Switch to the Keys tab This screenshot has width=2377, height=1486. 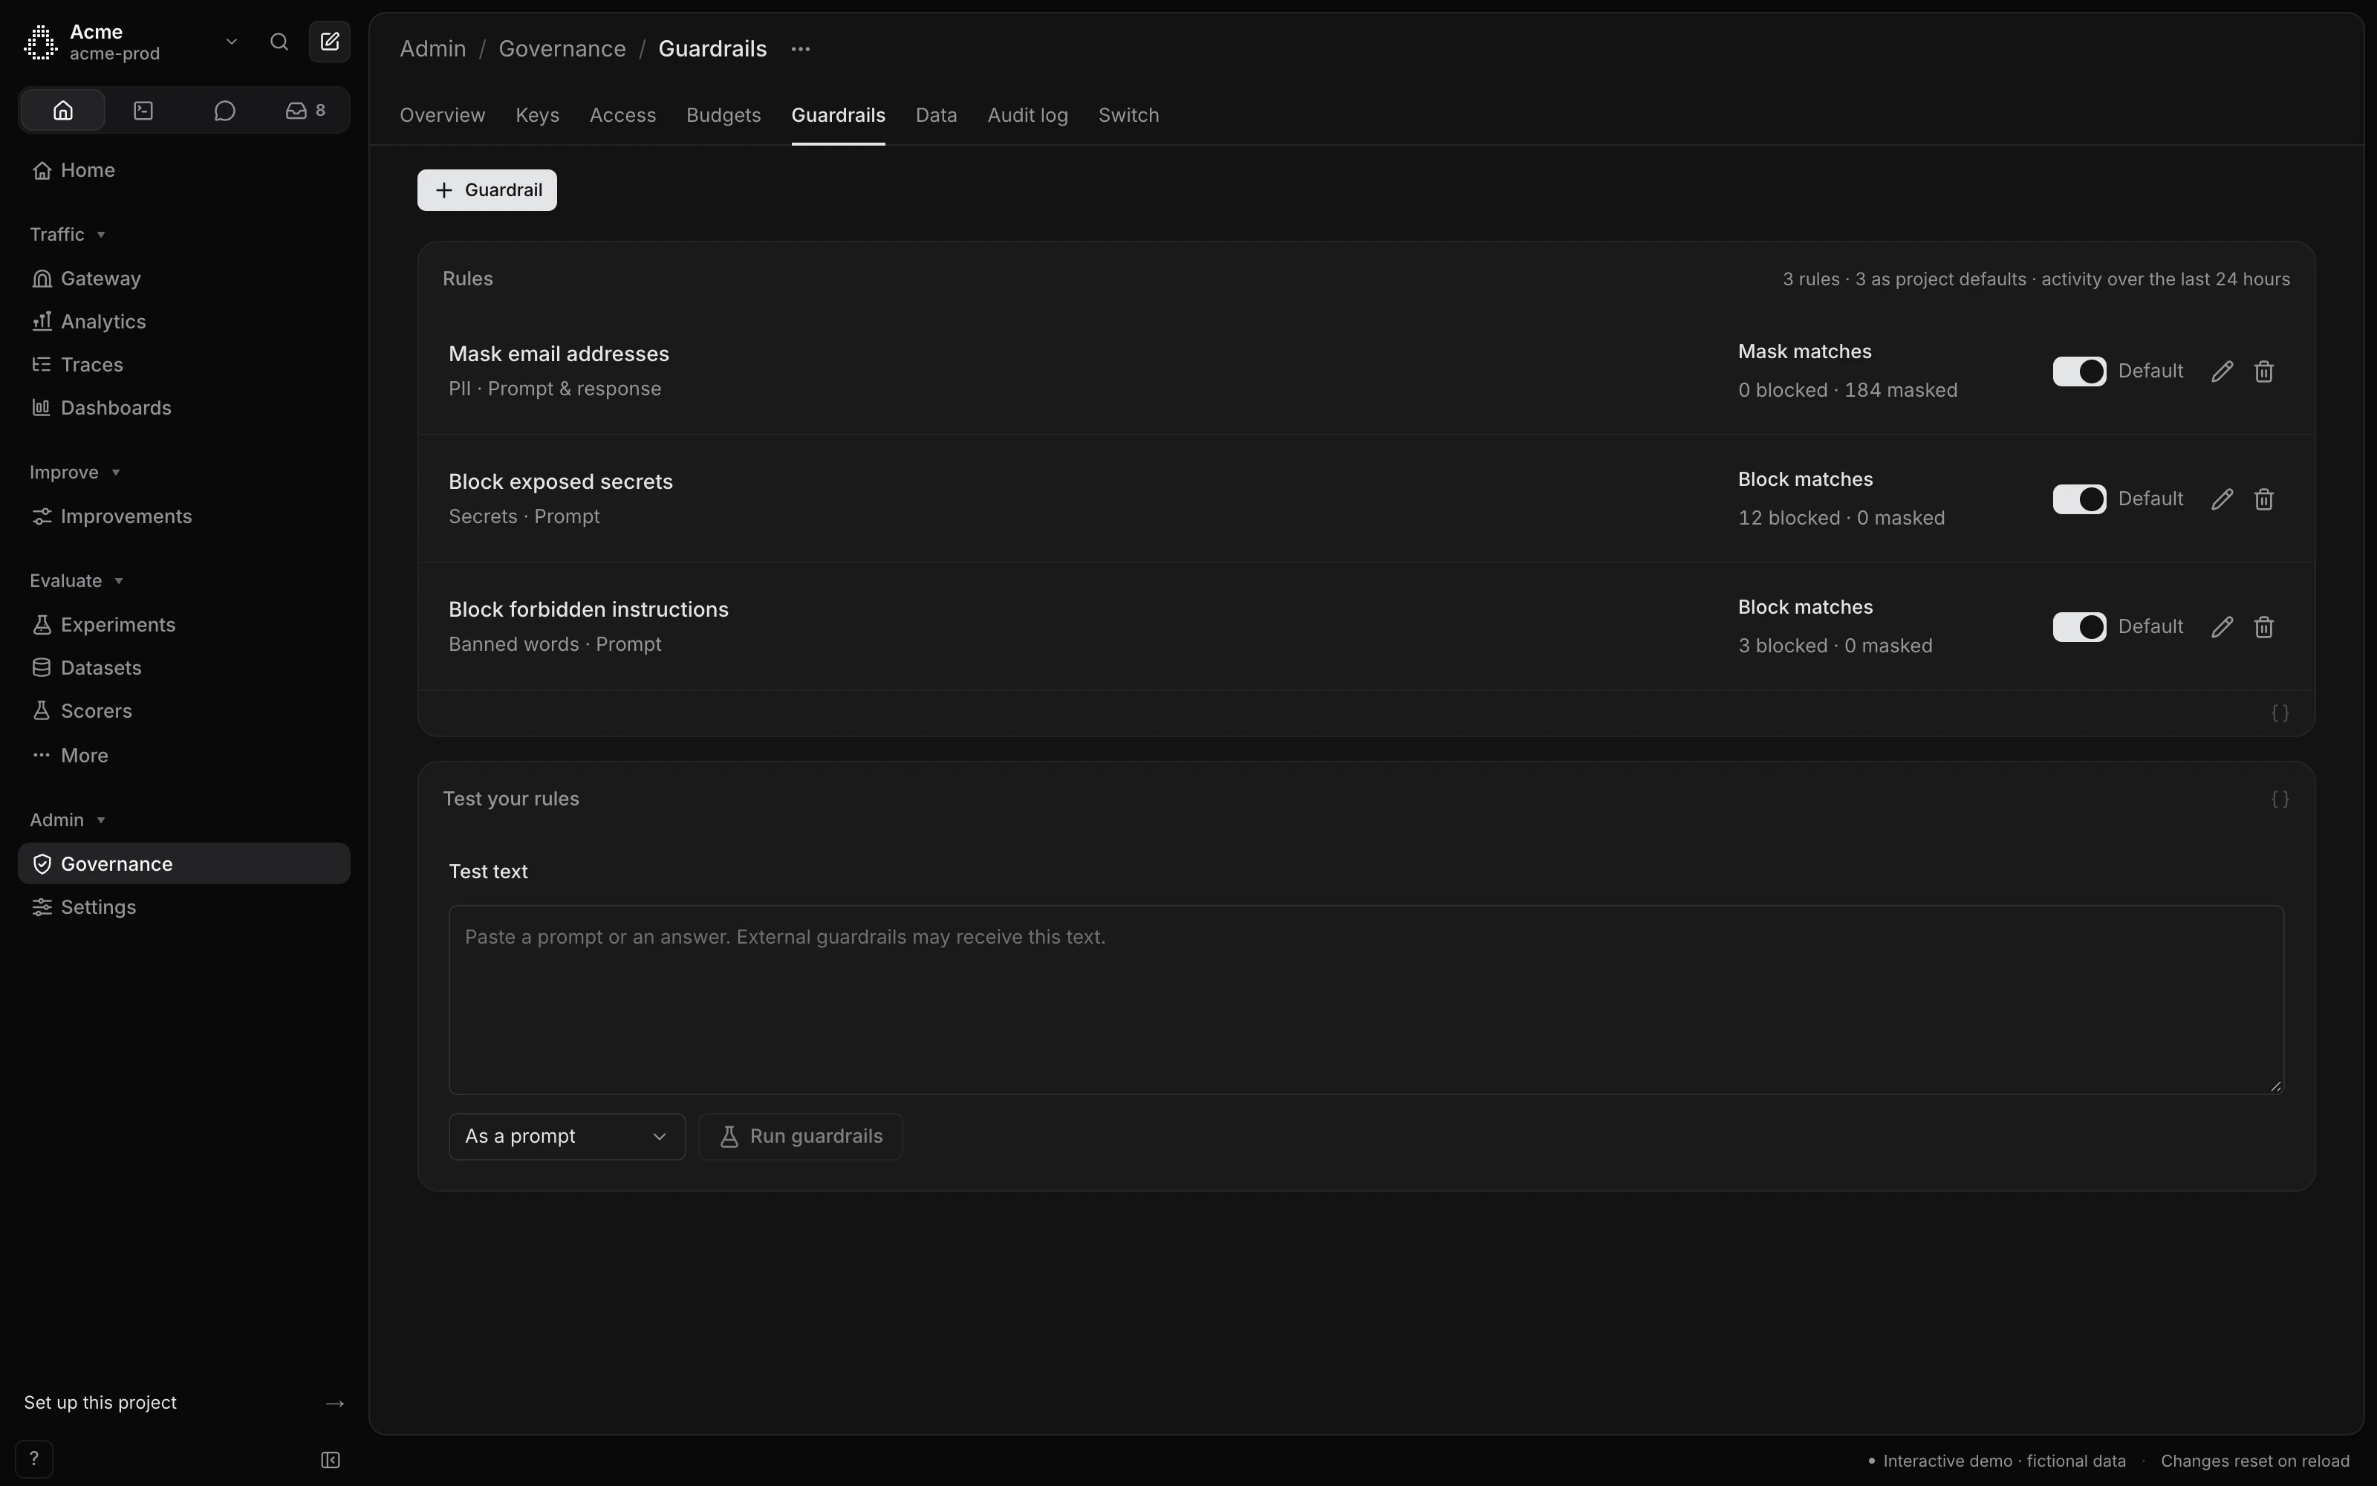point(537,115)
